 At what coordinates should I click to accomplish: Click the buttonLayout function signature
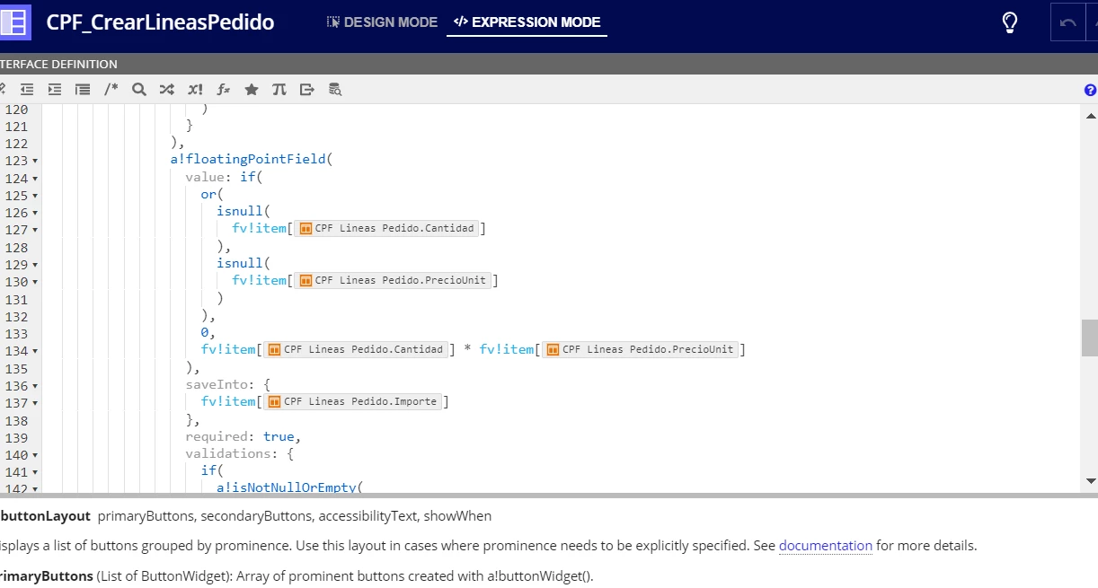[x=245, y=516]
